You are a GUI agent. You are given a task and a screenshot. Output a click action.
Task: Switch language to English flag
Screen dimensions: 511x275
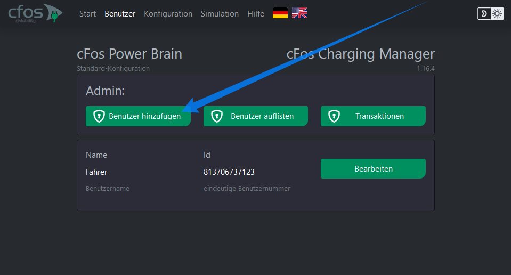[299, 13]
